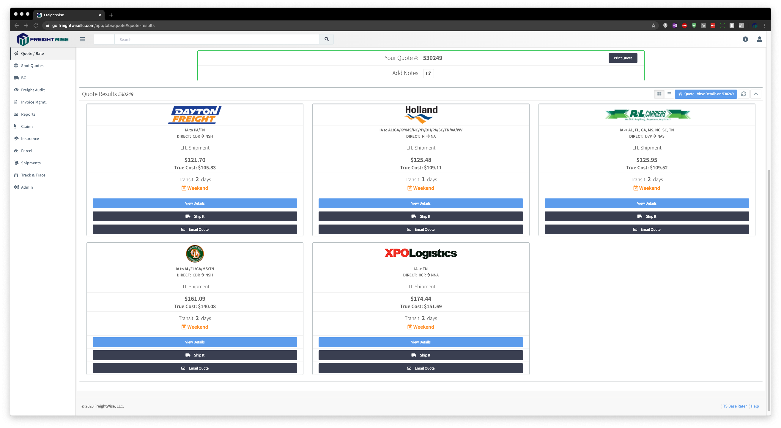Click Ship It on the XPO Logistics quote
This screenshot has height=428, width=781.
[421, 355]
